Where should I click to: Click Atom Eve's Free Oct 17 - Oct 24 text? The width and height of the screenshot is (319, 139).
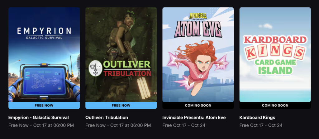[x=184, y=125]
